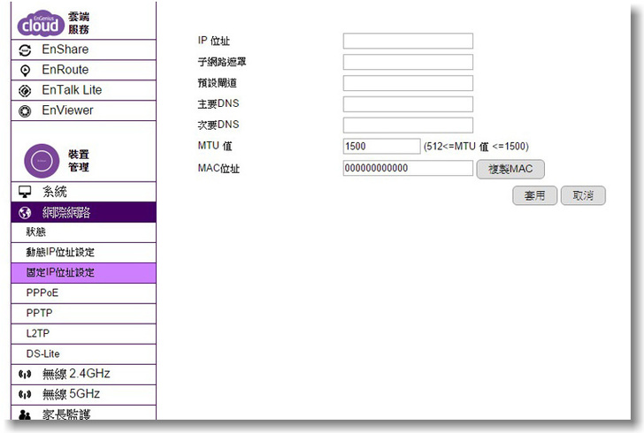
Task: Open the 系統 menu section
Action: pos(83,192)
